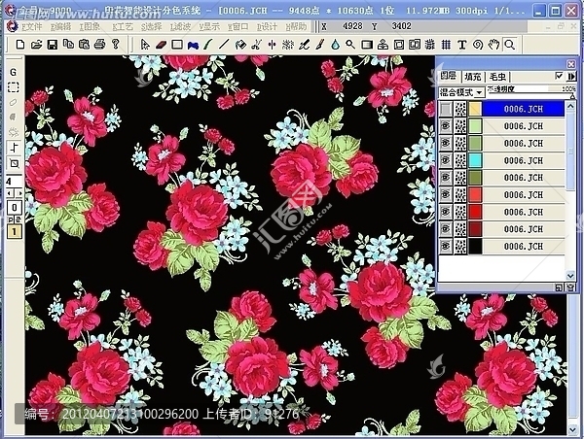Open the 帮助 menu

[x=297, y=27]
